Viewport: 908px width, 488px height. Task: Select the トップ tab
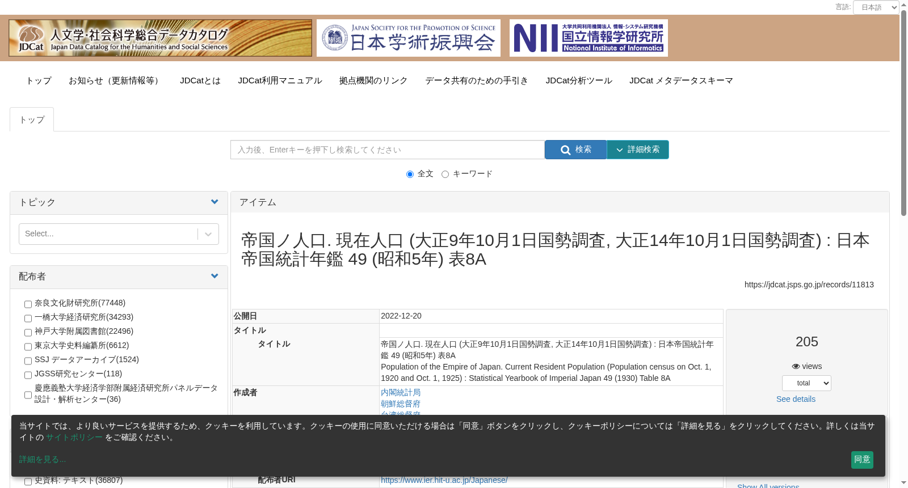[x=32, y=120]
